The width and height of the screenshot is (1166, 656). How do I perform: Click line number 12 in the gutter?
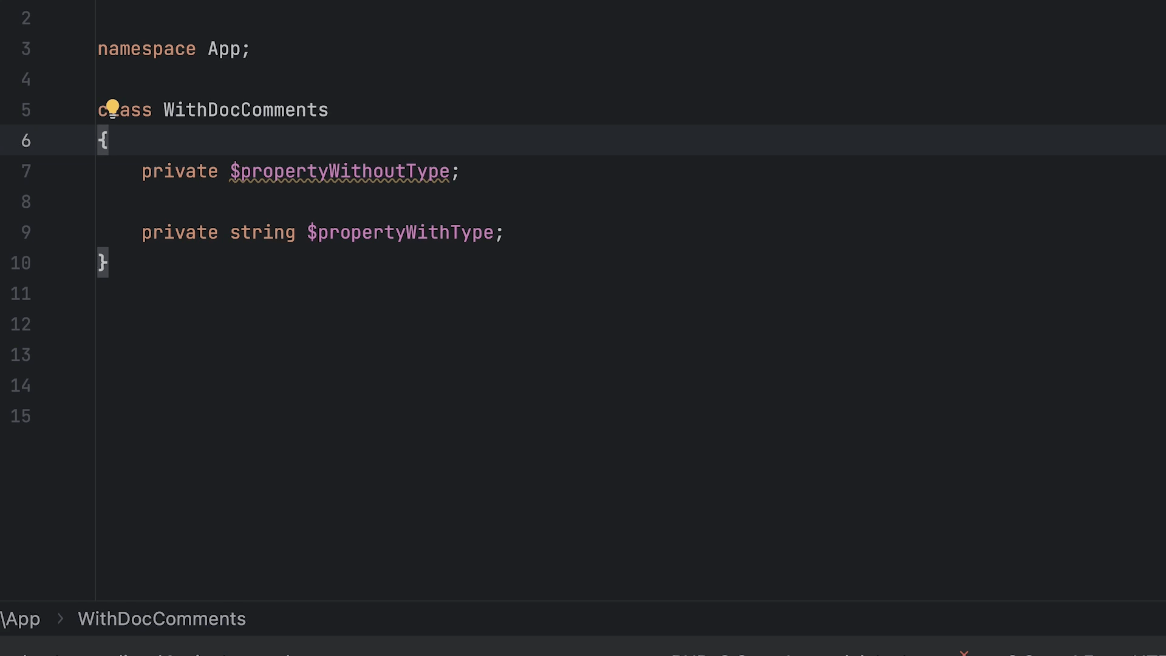click(21, 324)
